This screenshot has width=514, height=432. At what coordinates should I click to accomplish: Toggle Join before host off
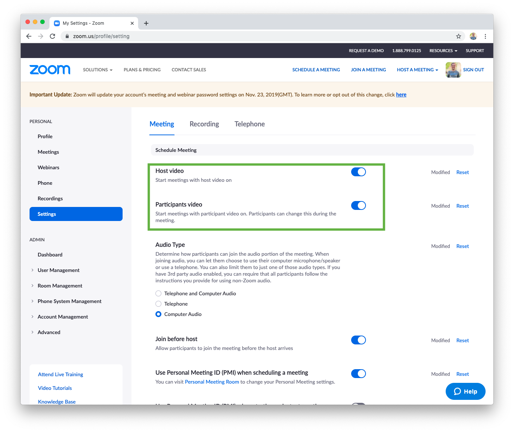click(x=359, y=340)
